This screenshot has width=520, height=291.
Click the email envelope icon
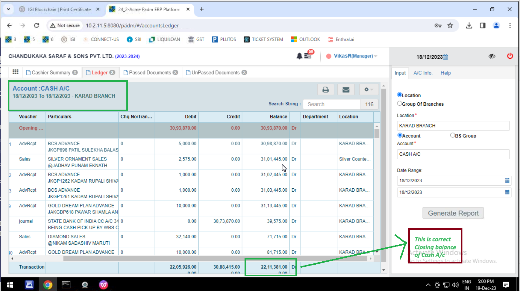346,90
